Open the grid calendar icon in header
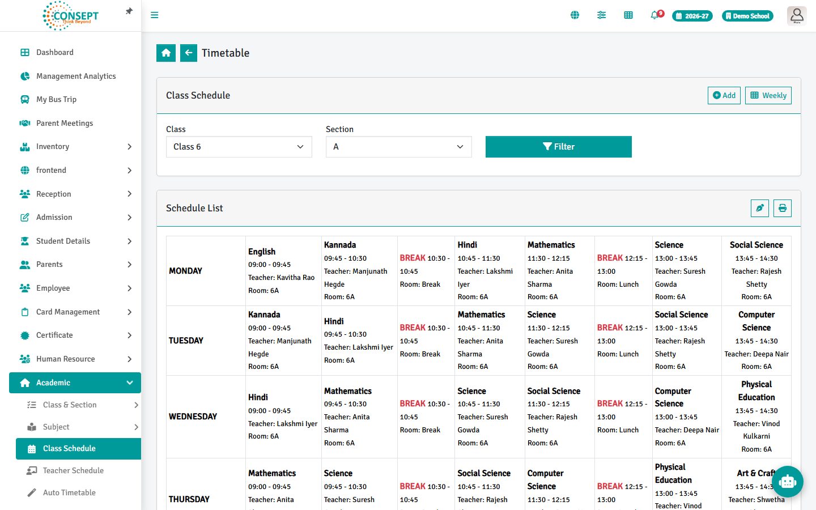 coord(628,15)
